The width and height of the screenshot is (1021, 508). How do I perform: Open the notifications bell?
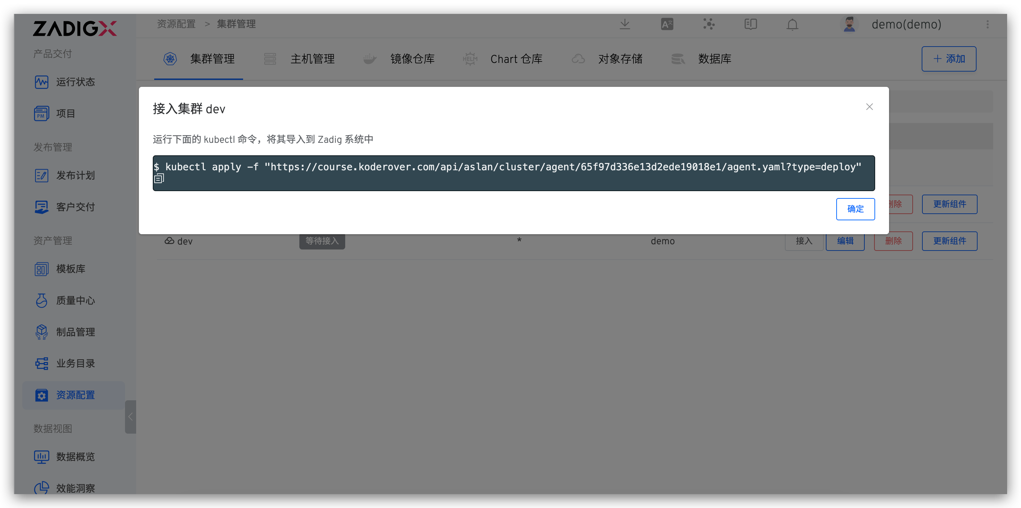(x=793, y=24)
